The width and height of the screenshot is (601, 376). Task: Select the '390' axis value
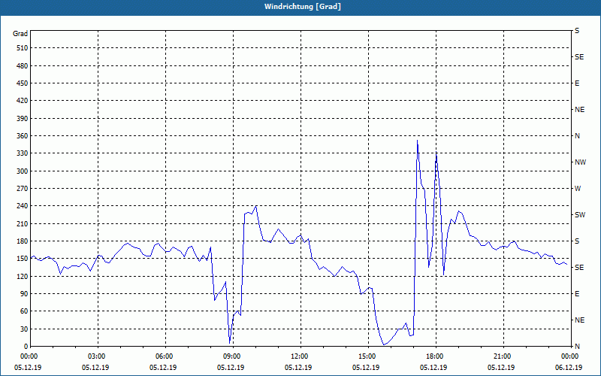[x=22, y=119]
